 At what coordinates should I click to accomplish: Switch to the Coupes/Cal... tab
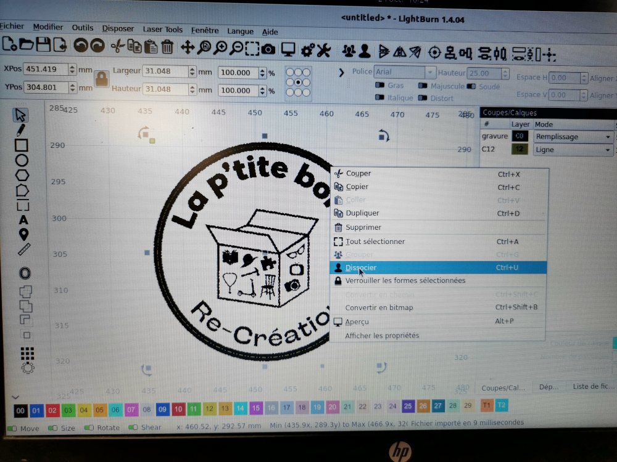click(503, 387)
